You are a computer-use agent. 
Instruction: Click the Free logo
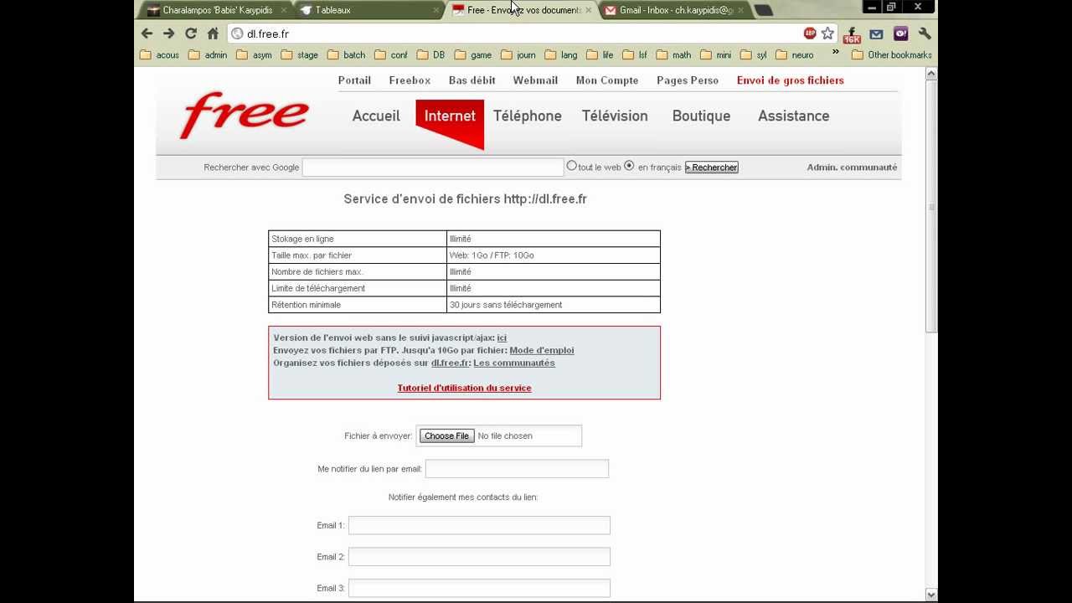click(244, 115)
